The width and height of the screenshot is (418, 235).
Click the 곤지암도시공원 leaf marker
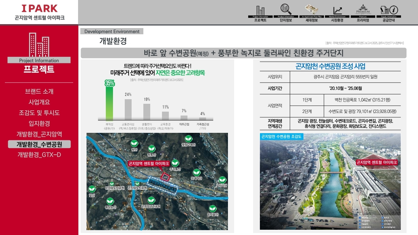click(137, 184)
